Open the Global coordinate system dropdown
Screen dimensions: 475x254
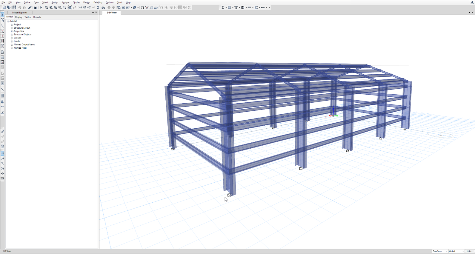[456, 251]
